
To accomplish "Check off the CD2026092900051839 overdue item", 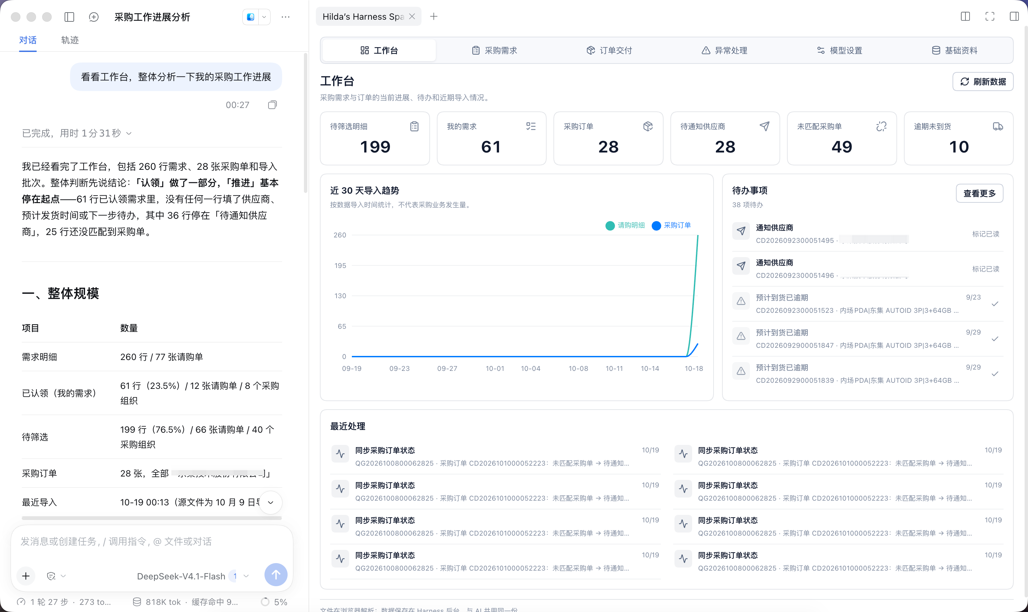I will 995,374.
